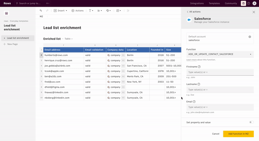Screen dimensions: 259x141
Task: Select the Company data column header
Action: point(116,50)
